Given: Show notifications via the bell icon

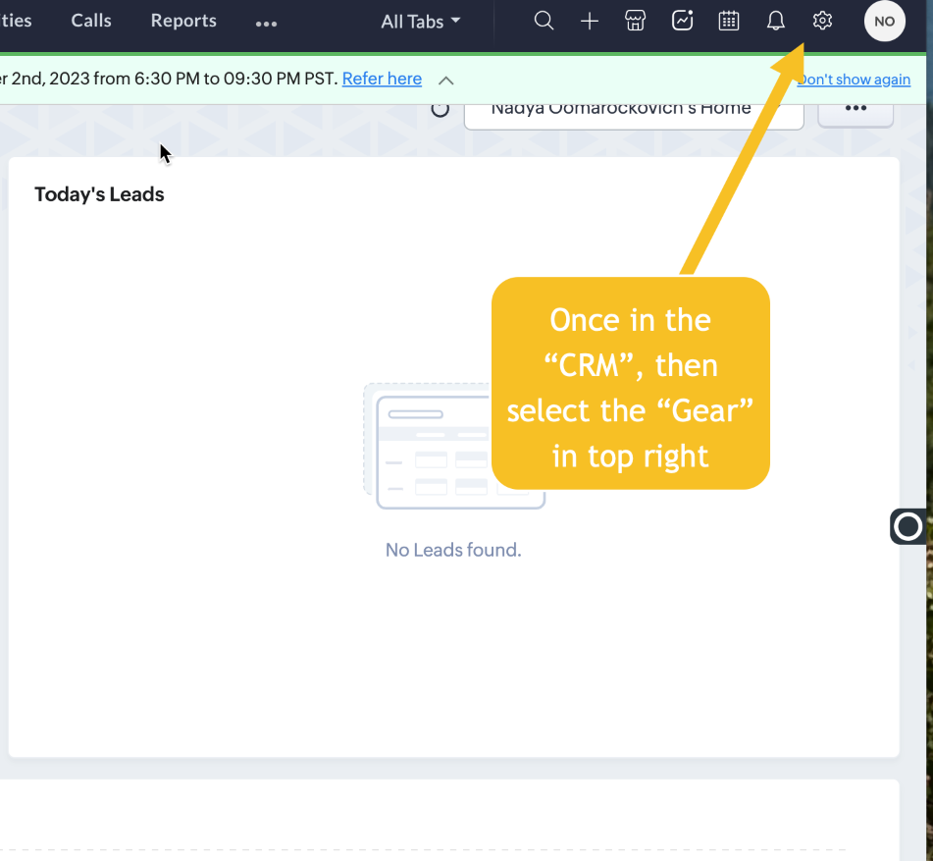Looking at the screenshot, I should (776, 21).
